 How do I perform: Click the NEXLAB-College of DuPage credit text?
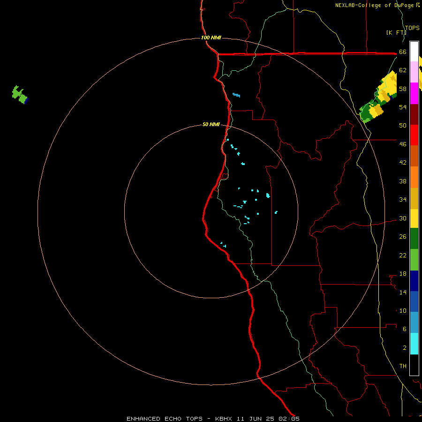coord(377,5)
